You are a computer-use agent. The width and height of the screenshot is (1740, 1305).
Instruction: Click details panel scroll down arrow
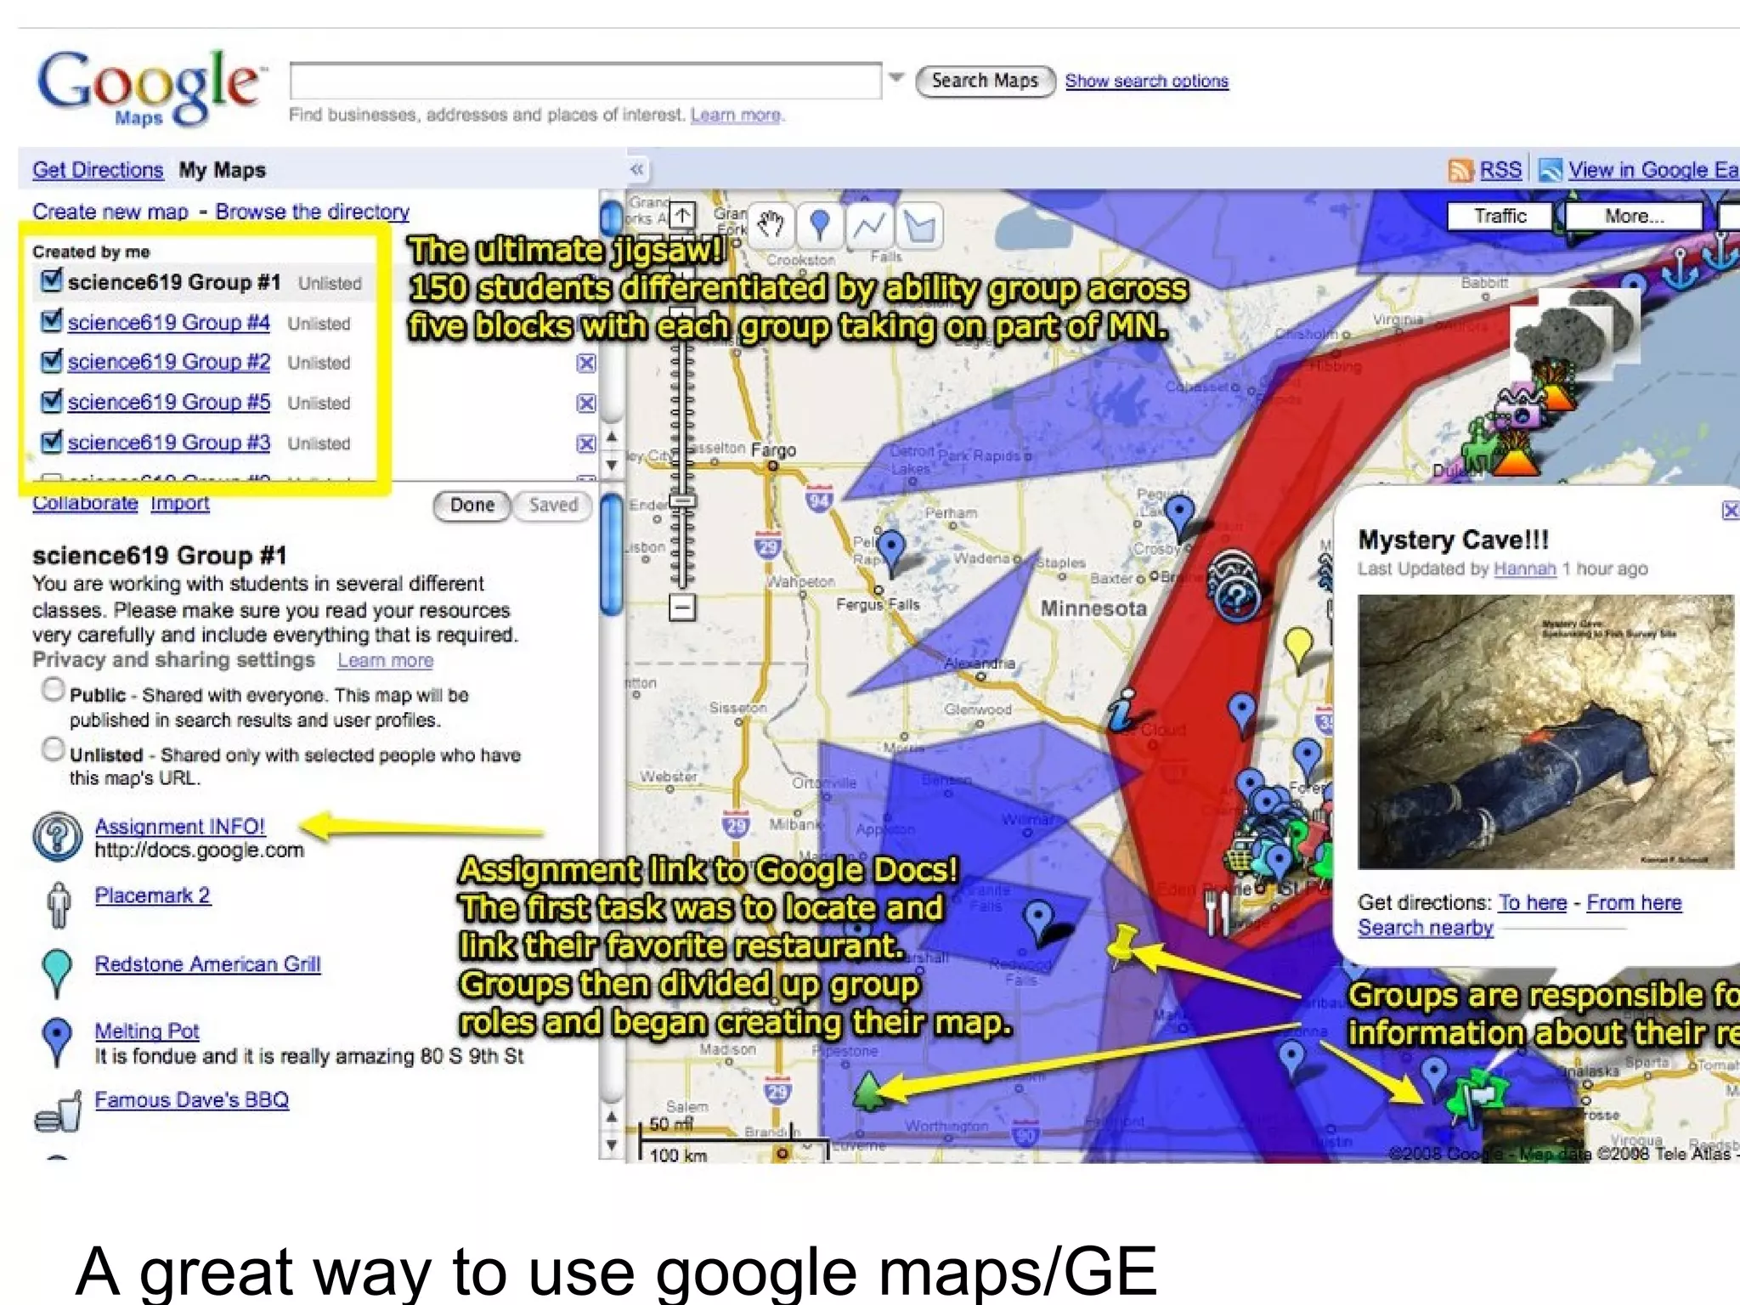(x=612, y=1144)
